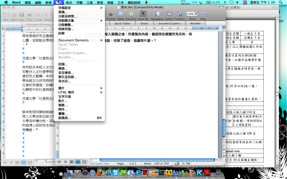Open Firefox from the Dock

[x=100, y=173]
